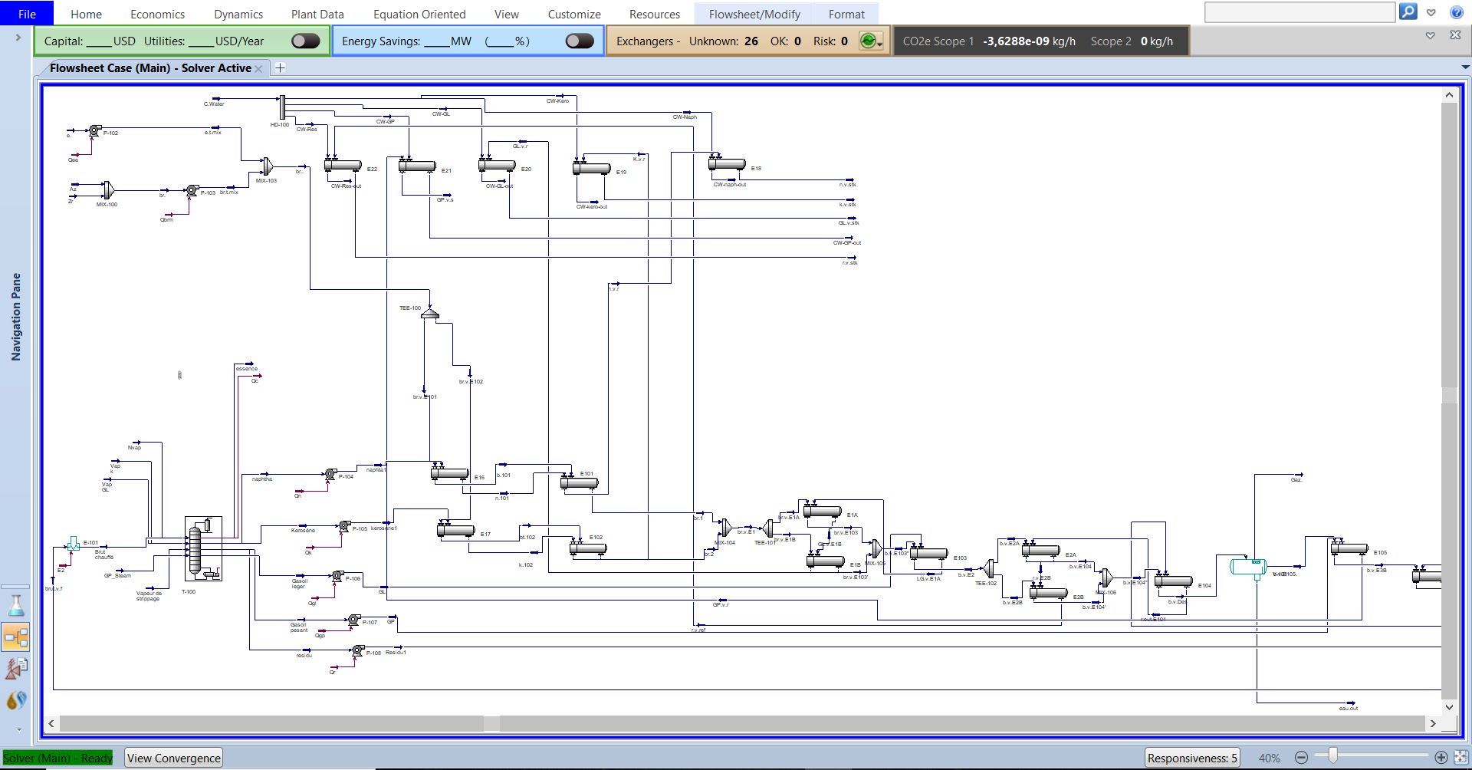Close the Flowsheet Case (Main) tab
The image size is (1472, 770).
click(x=258, y=68)
